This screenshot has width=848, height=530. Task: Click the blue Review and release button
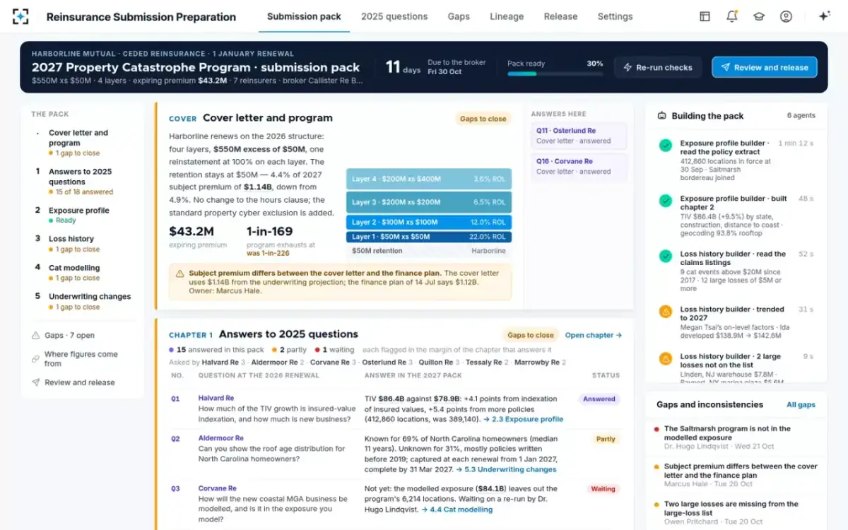tap(764, 67)
